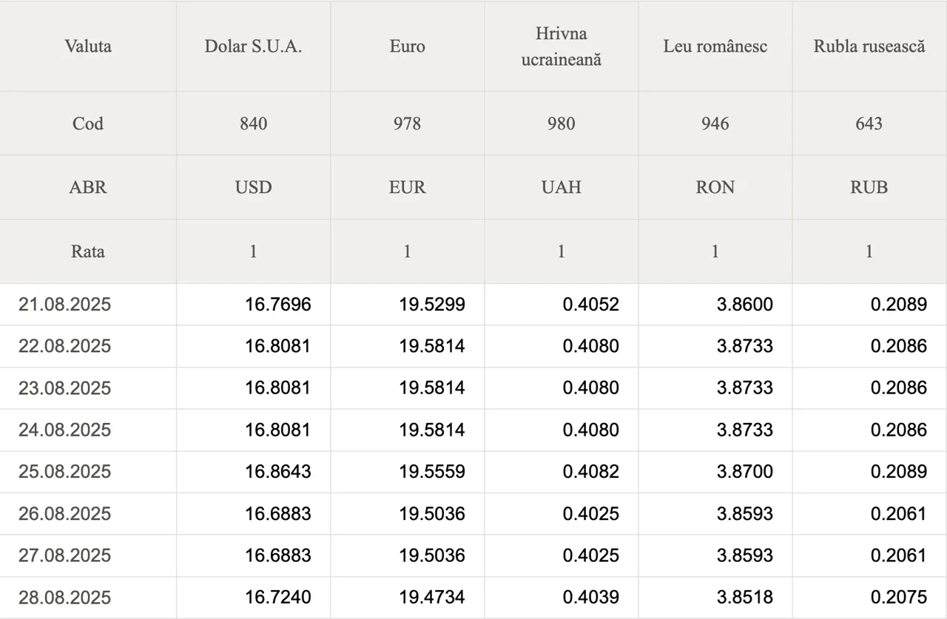Click currency code 840 cell
The width and height of the screenshot is (947, 619).
point(253,124)
